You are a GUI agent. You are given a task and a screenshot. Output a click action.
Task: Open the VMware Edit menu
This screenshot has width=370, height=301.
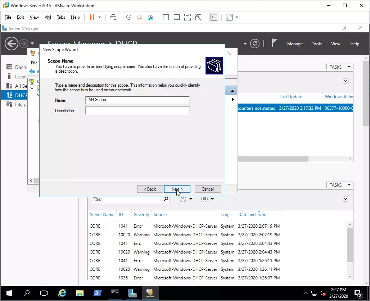20,17
